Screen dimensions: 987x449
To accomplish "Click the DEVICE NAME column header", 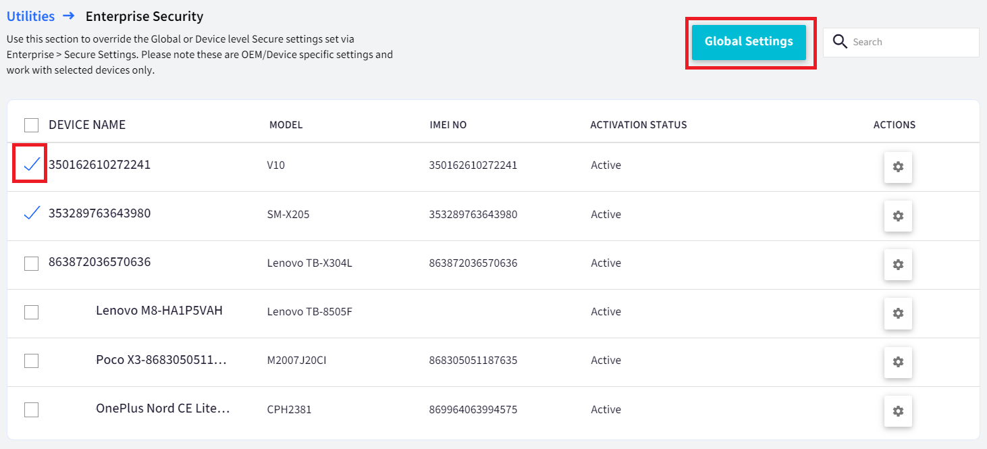I will (87, 125).
